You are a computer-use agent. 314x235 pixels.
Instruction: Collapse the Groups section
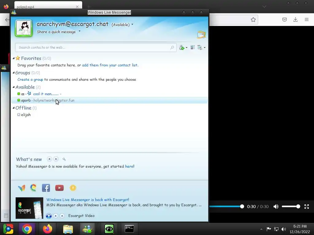tap(13, 73)
